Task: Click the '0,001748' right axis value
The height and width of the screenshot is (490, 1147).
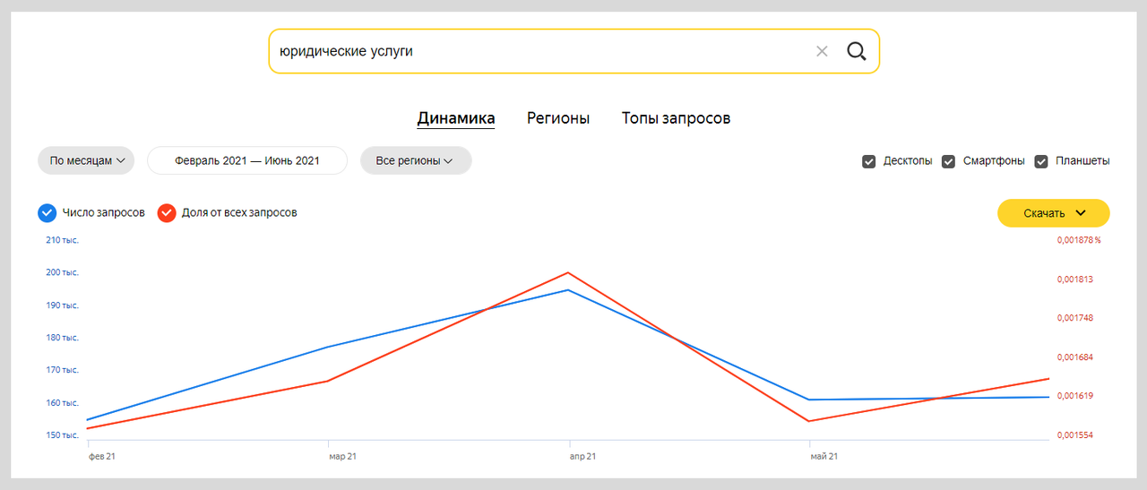Action: coord(1075,318)
